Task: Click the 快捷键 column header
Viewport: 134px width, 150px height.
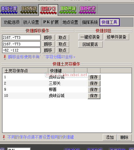Action: (61, 71)
